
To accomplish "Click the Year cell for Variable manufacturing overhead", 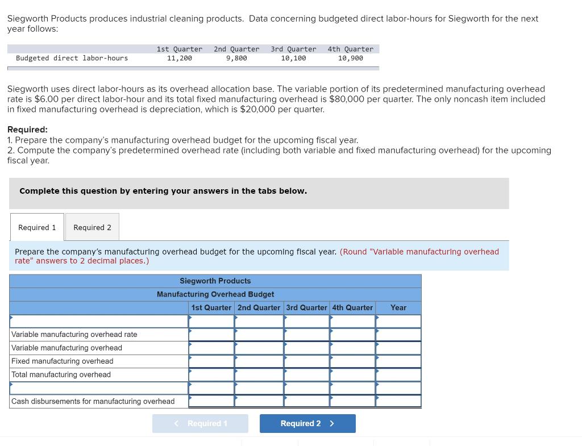I will click(x=398, y=348).
